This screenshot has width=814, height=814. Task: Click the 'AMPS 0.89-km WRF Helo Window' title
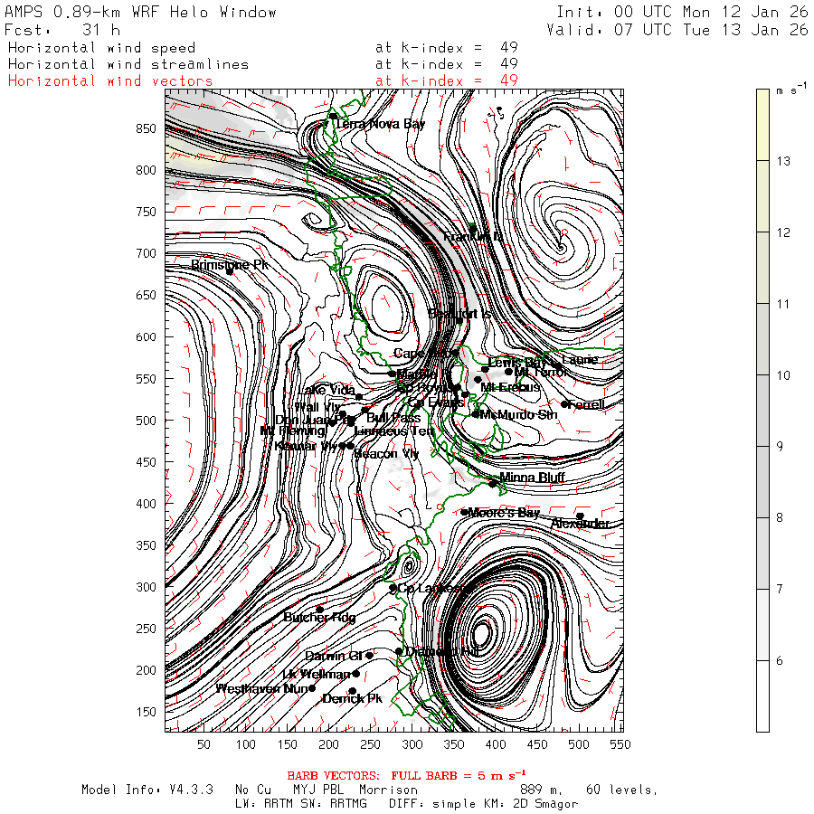coord(141,12)
